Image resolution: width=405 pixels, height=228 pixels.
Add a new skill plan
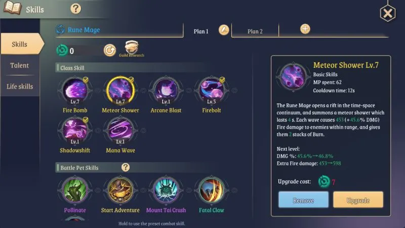coord(305,29)
